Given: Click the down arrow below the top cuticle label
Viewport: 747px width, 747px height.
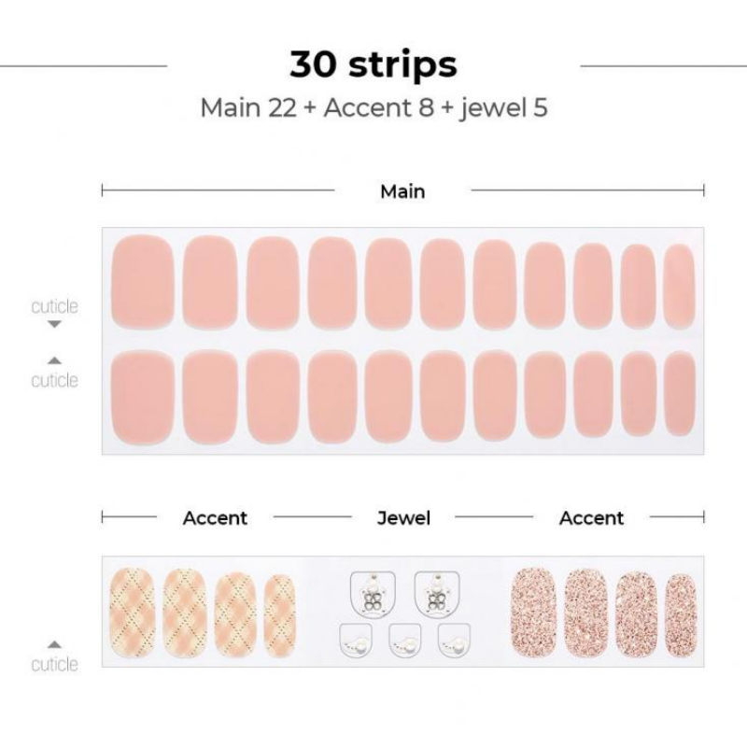Looking at the screenshot, I should [54, 324].
